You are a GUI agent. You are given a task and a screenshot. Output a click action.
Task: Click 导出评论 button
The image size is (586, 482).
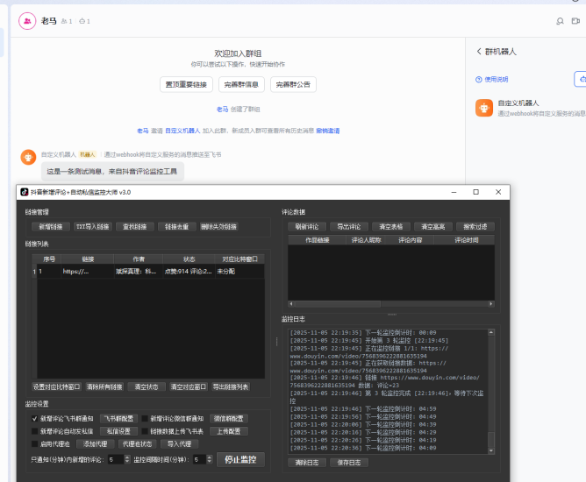(x=349, y=227)
